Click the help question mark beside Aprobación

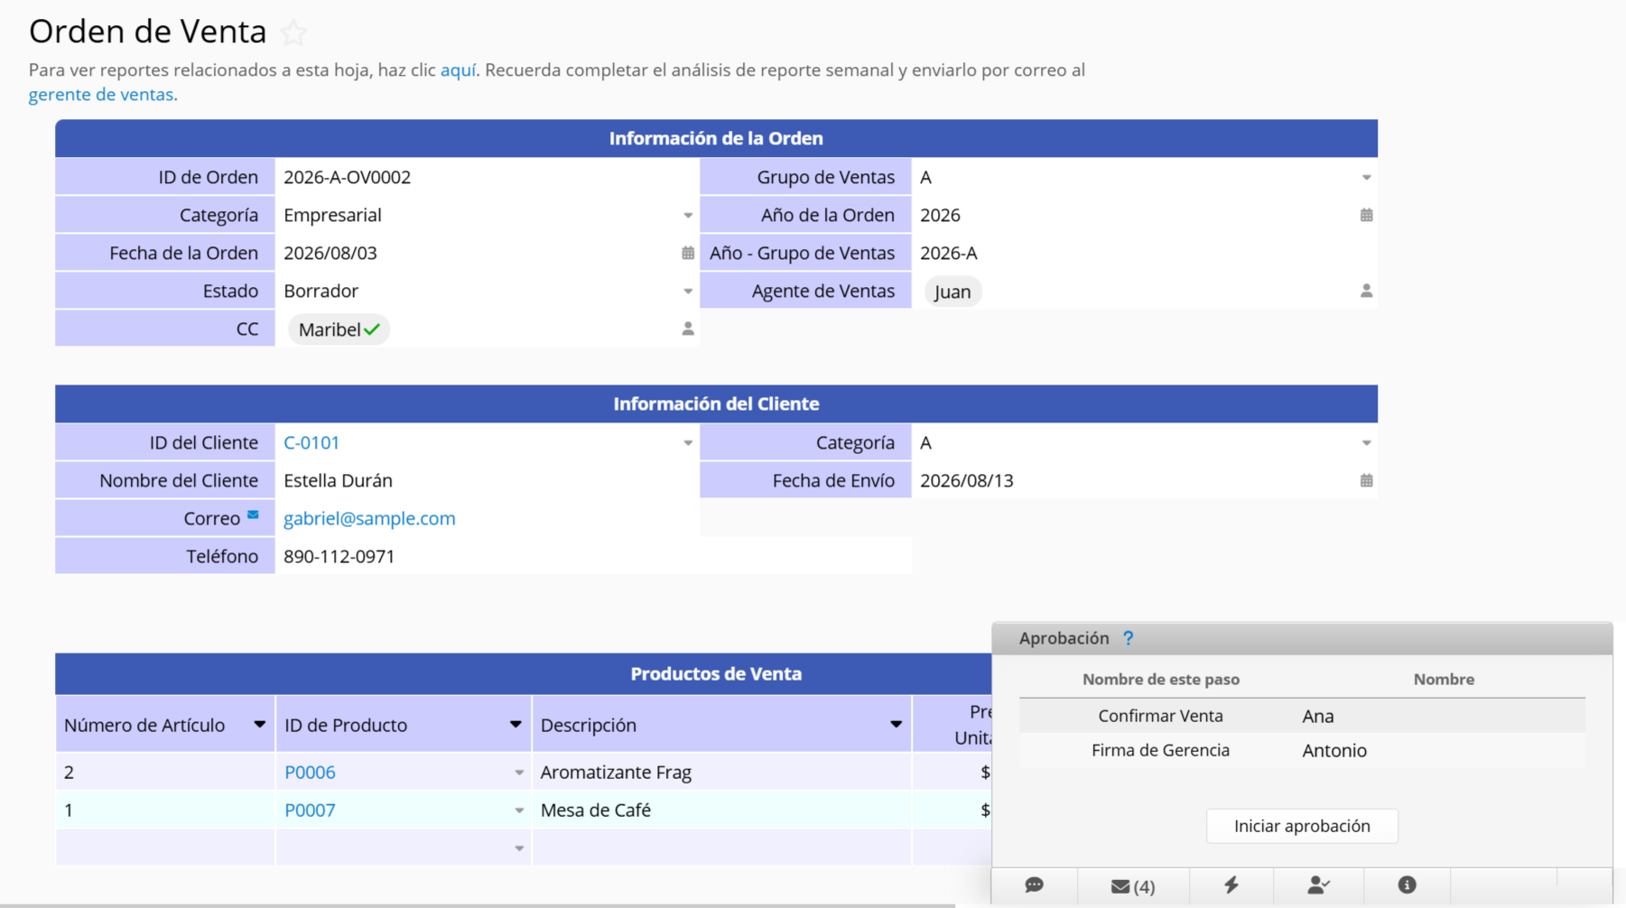click(x=1128, y=638)
